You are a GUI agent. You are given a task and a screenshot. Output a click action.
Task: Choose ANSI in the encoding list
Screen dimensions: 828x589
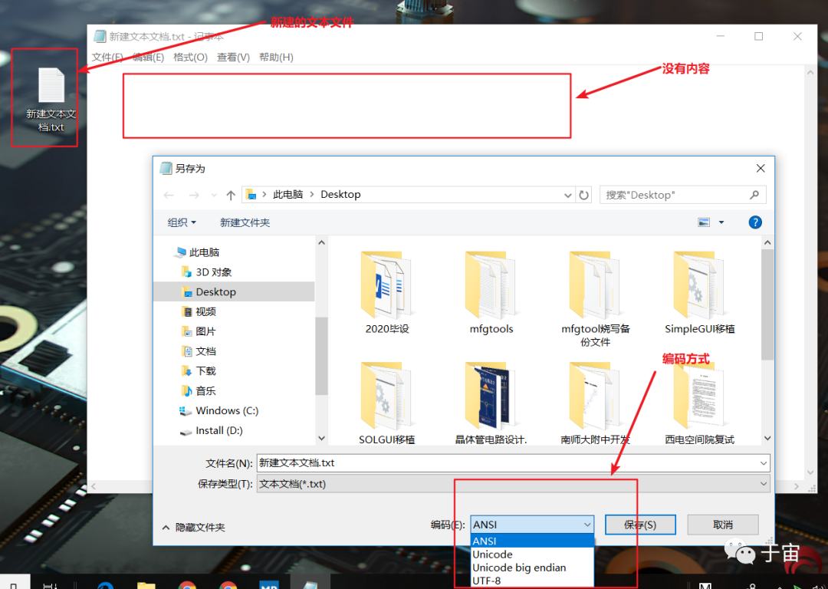[532, 541]
